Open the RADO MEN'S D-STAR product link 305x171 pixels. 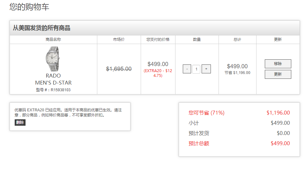53,79
